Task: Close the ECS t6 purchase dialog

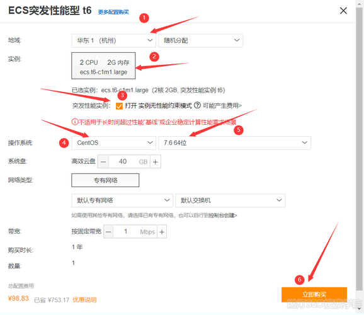Action: (343, 11)
